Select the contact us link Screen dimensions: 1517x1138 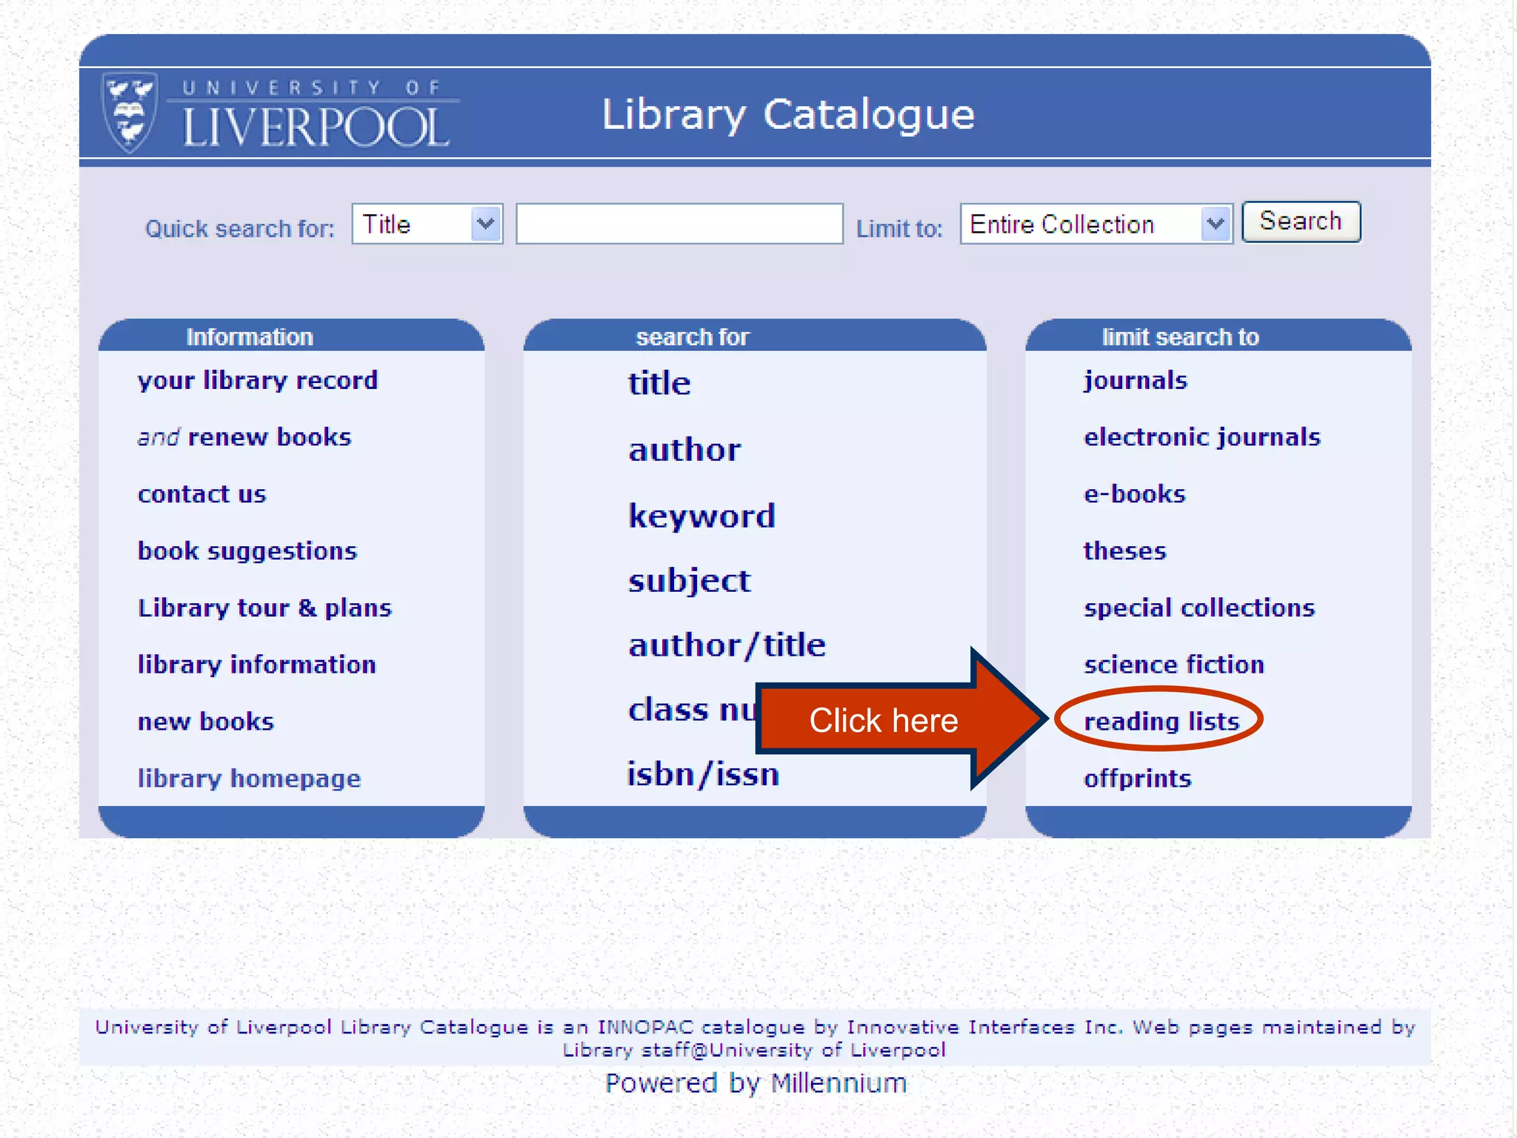click(x=201, y=494)
